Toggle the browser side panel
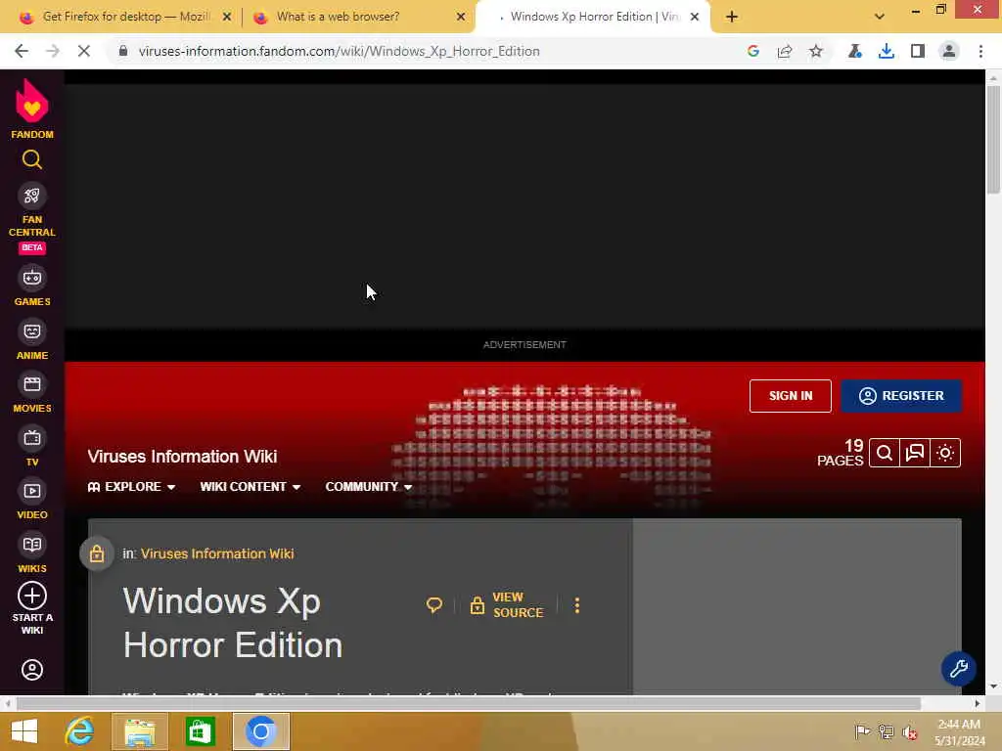The height and width of the screenshot is (751, 1002). [918, 51]
